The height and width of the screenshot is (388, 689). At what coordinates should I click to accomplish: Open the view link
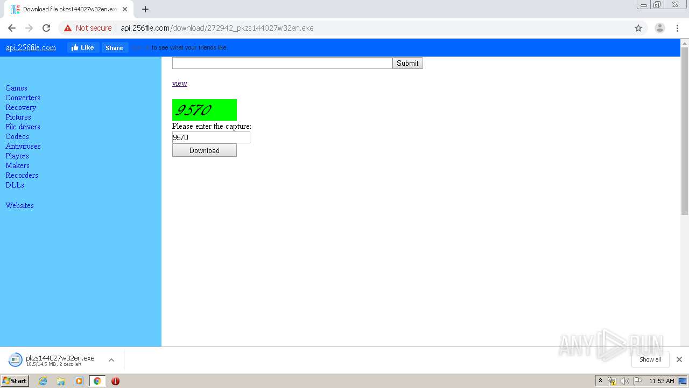[180, 83]
